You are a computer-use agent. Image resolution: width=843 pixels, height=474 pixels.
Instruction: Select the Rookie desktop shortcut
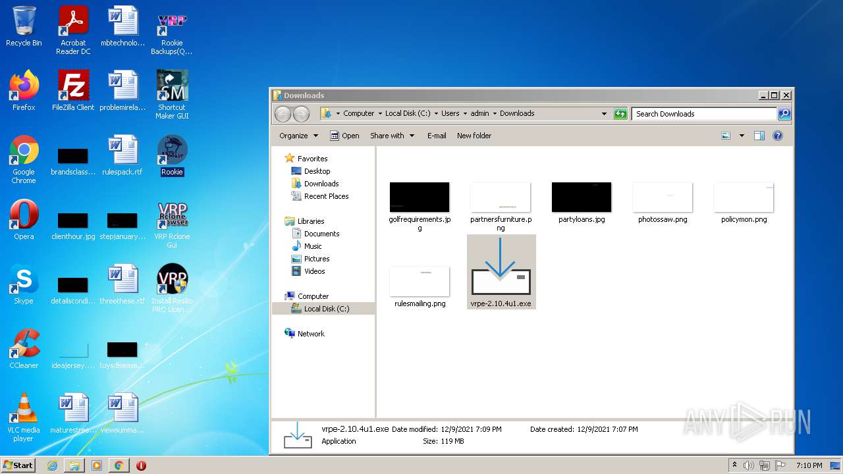[172, 155]
